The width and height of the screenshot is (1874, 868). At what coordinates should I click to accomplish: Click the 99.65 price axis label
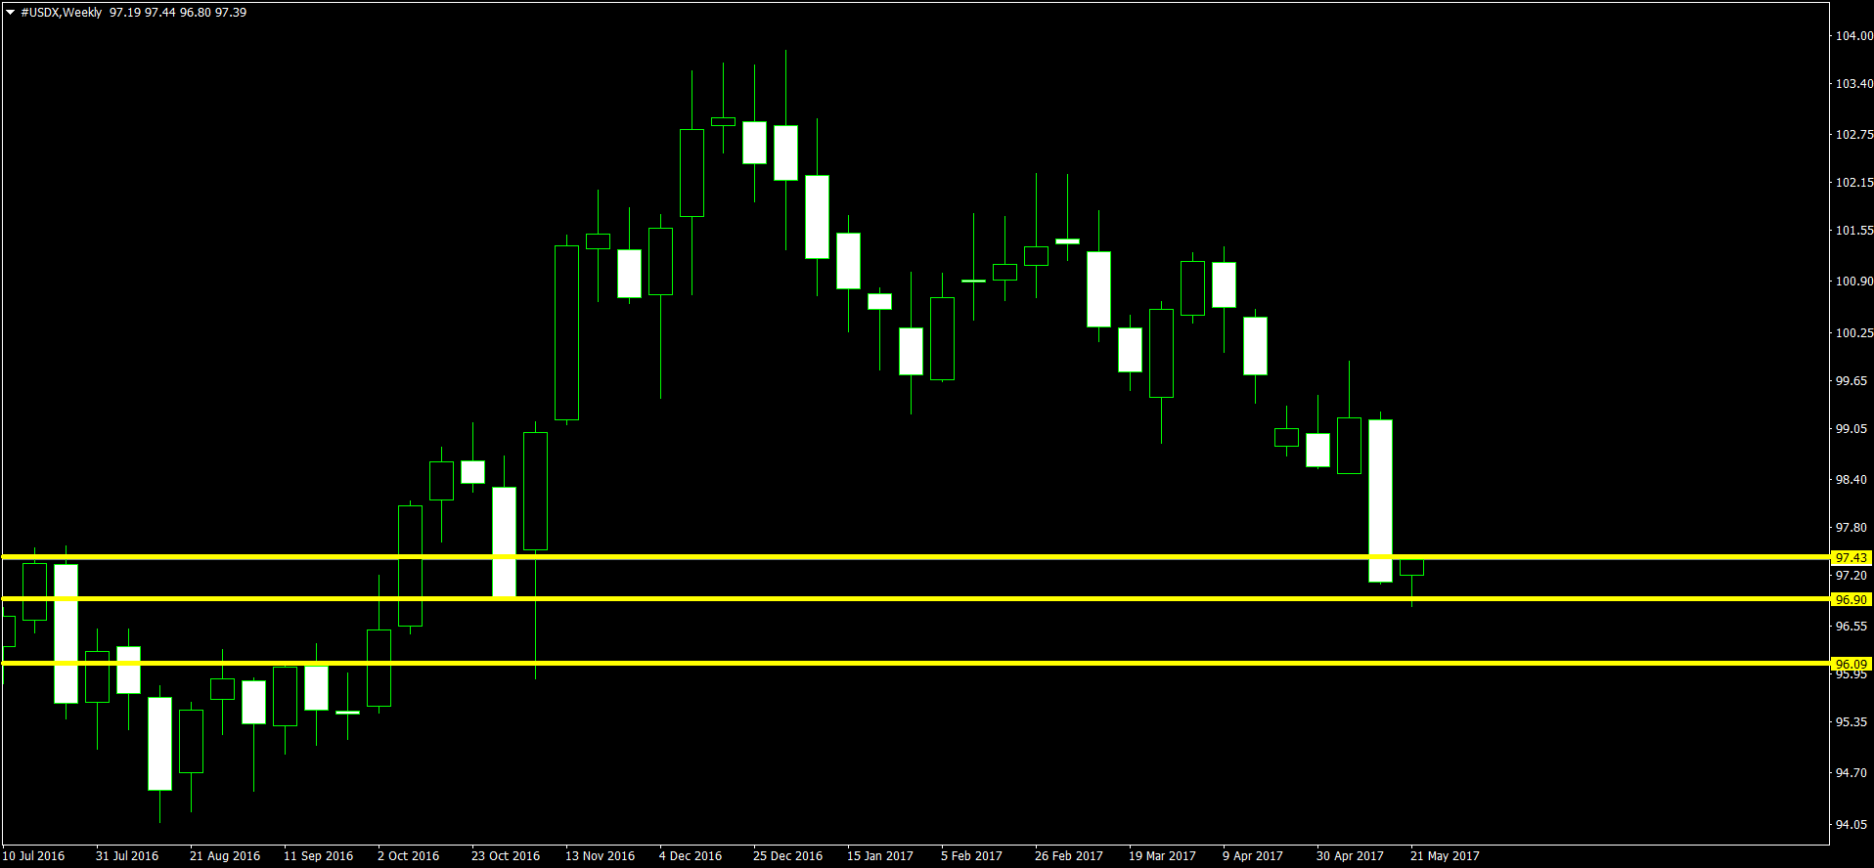[x=1851, y=381]
